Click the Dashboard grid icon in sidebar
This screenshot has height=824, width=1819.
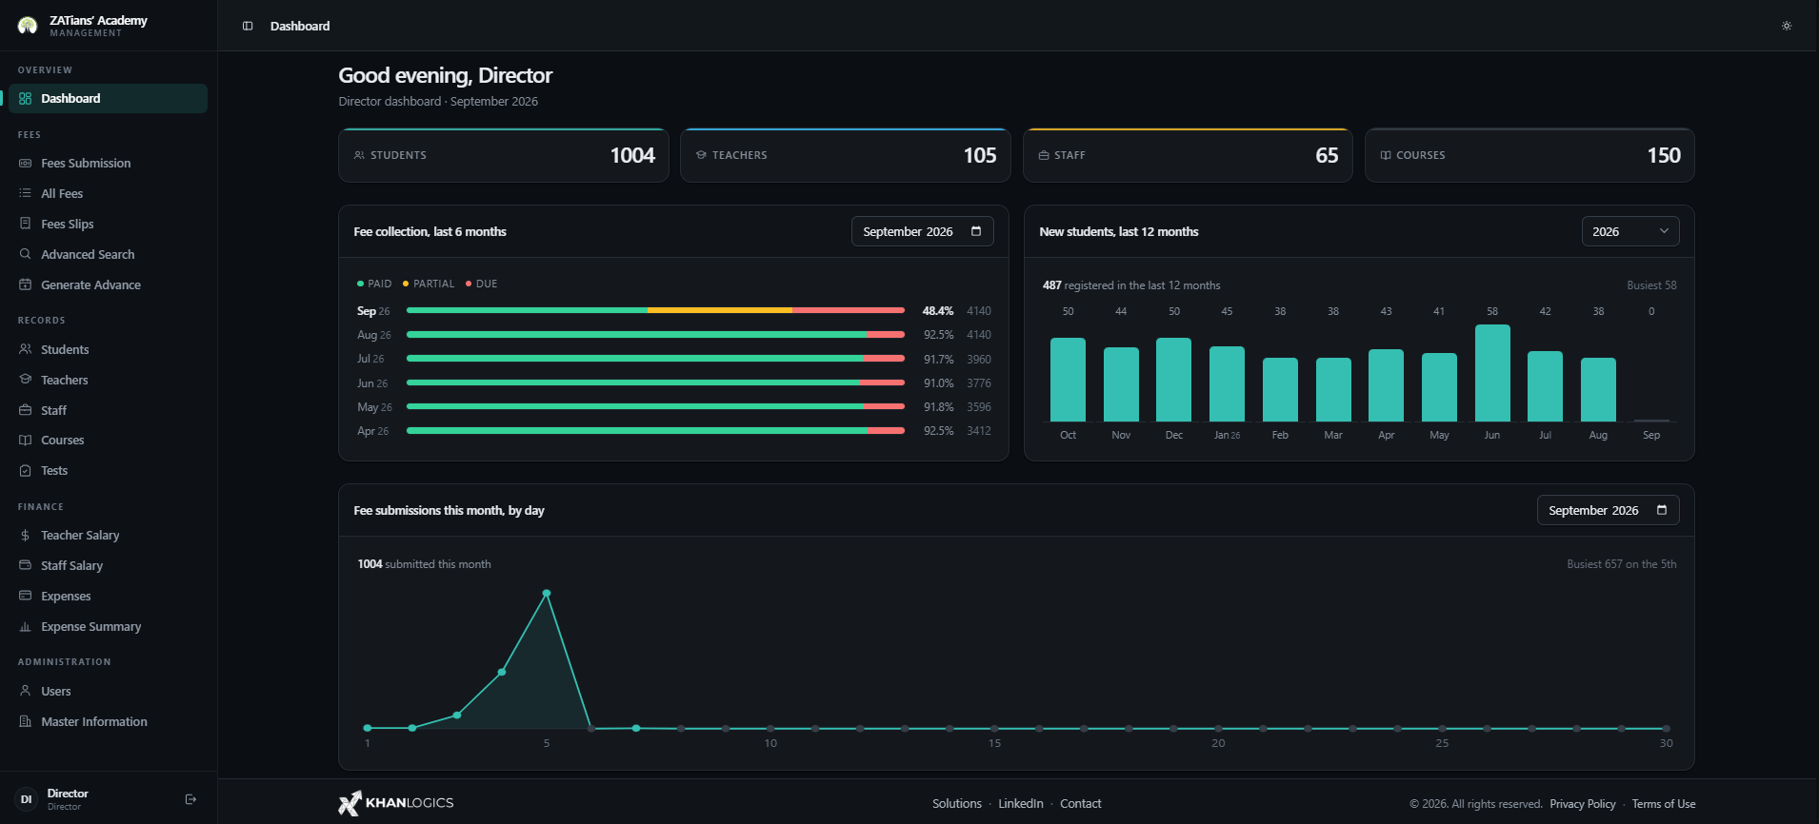click(x=26, y=98)
